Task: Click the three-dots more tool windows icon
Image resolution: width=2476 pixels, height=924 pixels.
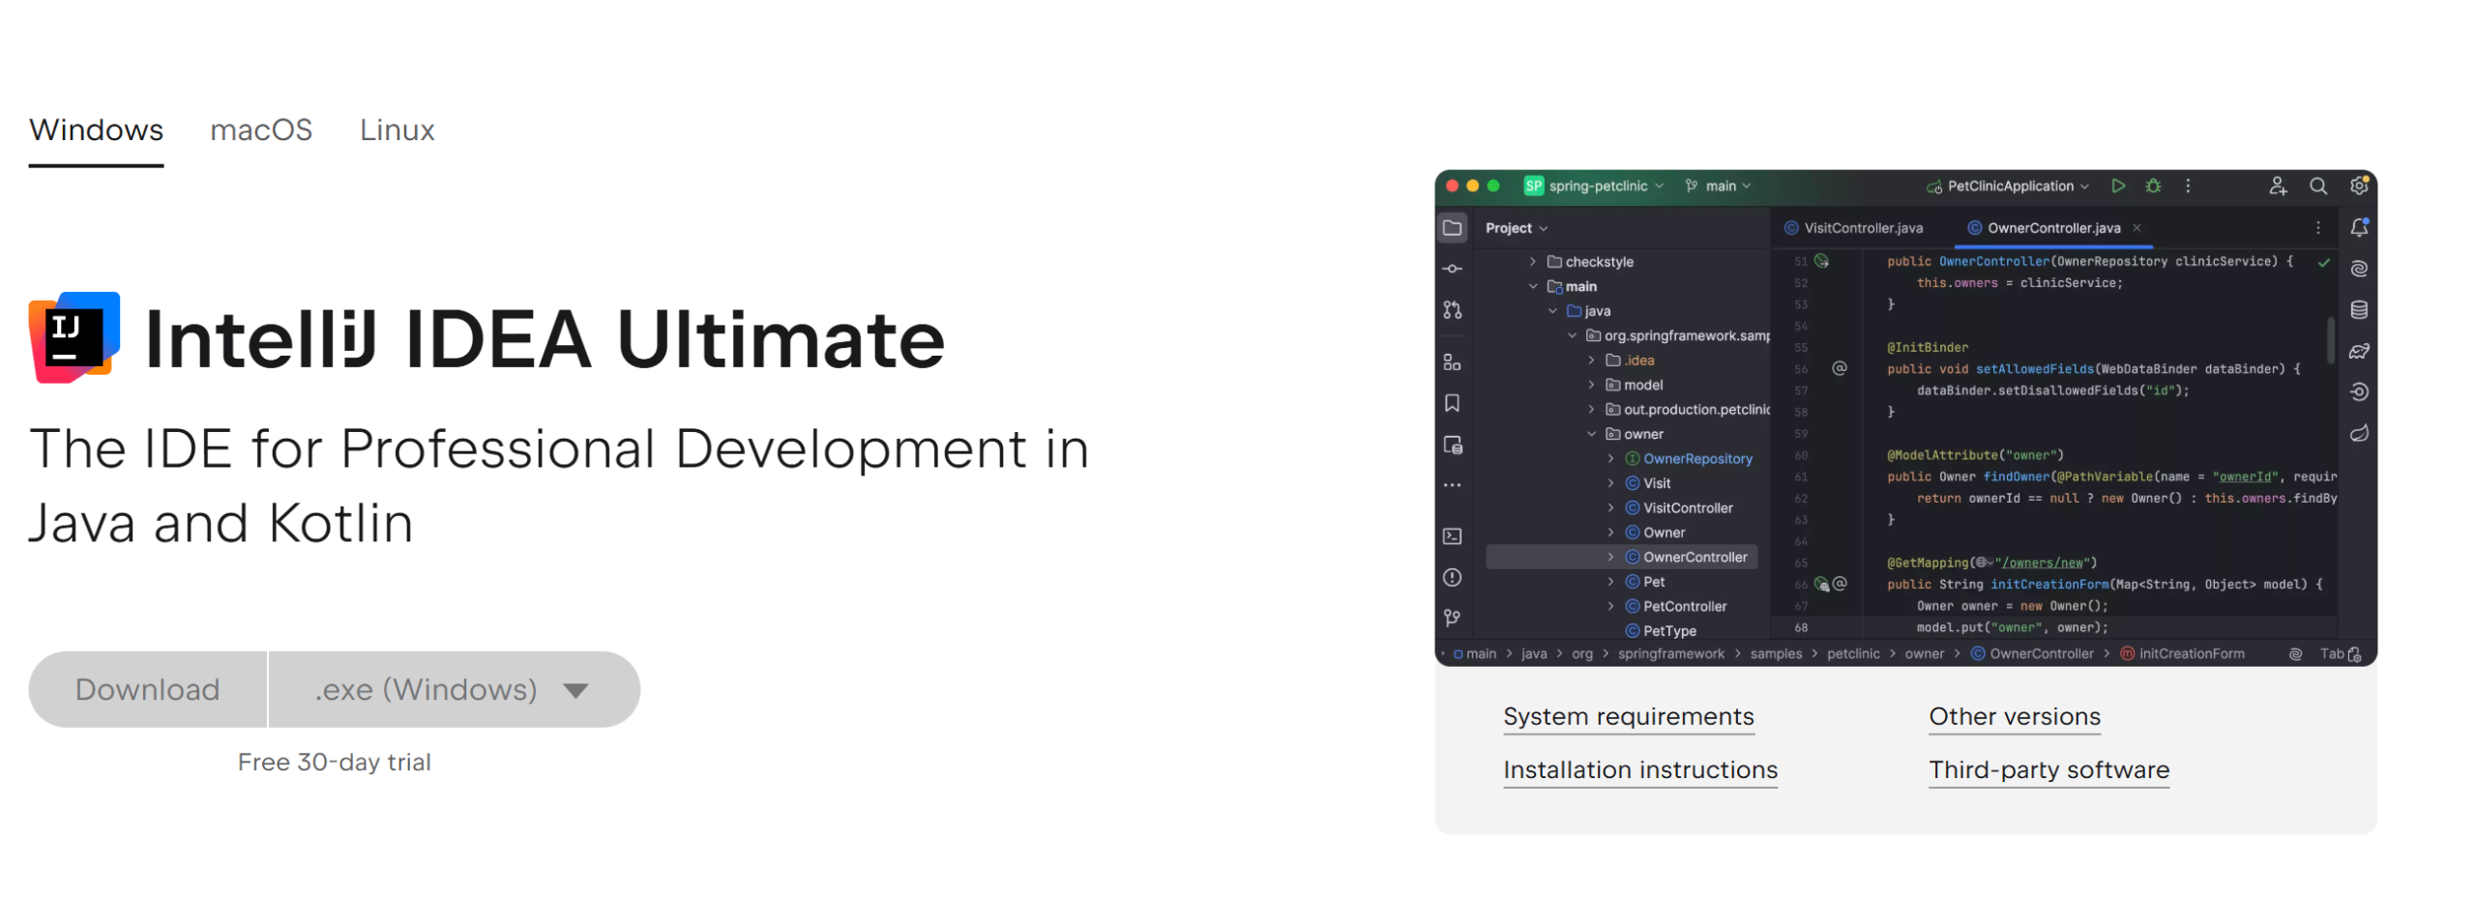Action: coord(1452,485)
